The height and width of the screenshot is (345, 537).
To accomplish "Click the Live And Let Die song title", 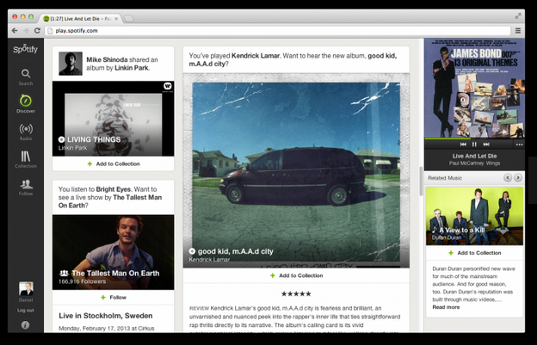I will [474, 156].
